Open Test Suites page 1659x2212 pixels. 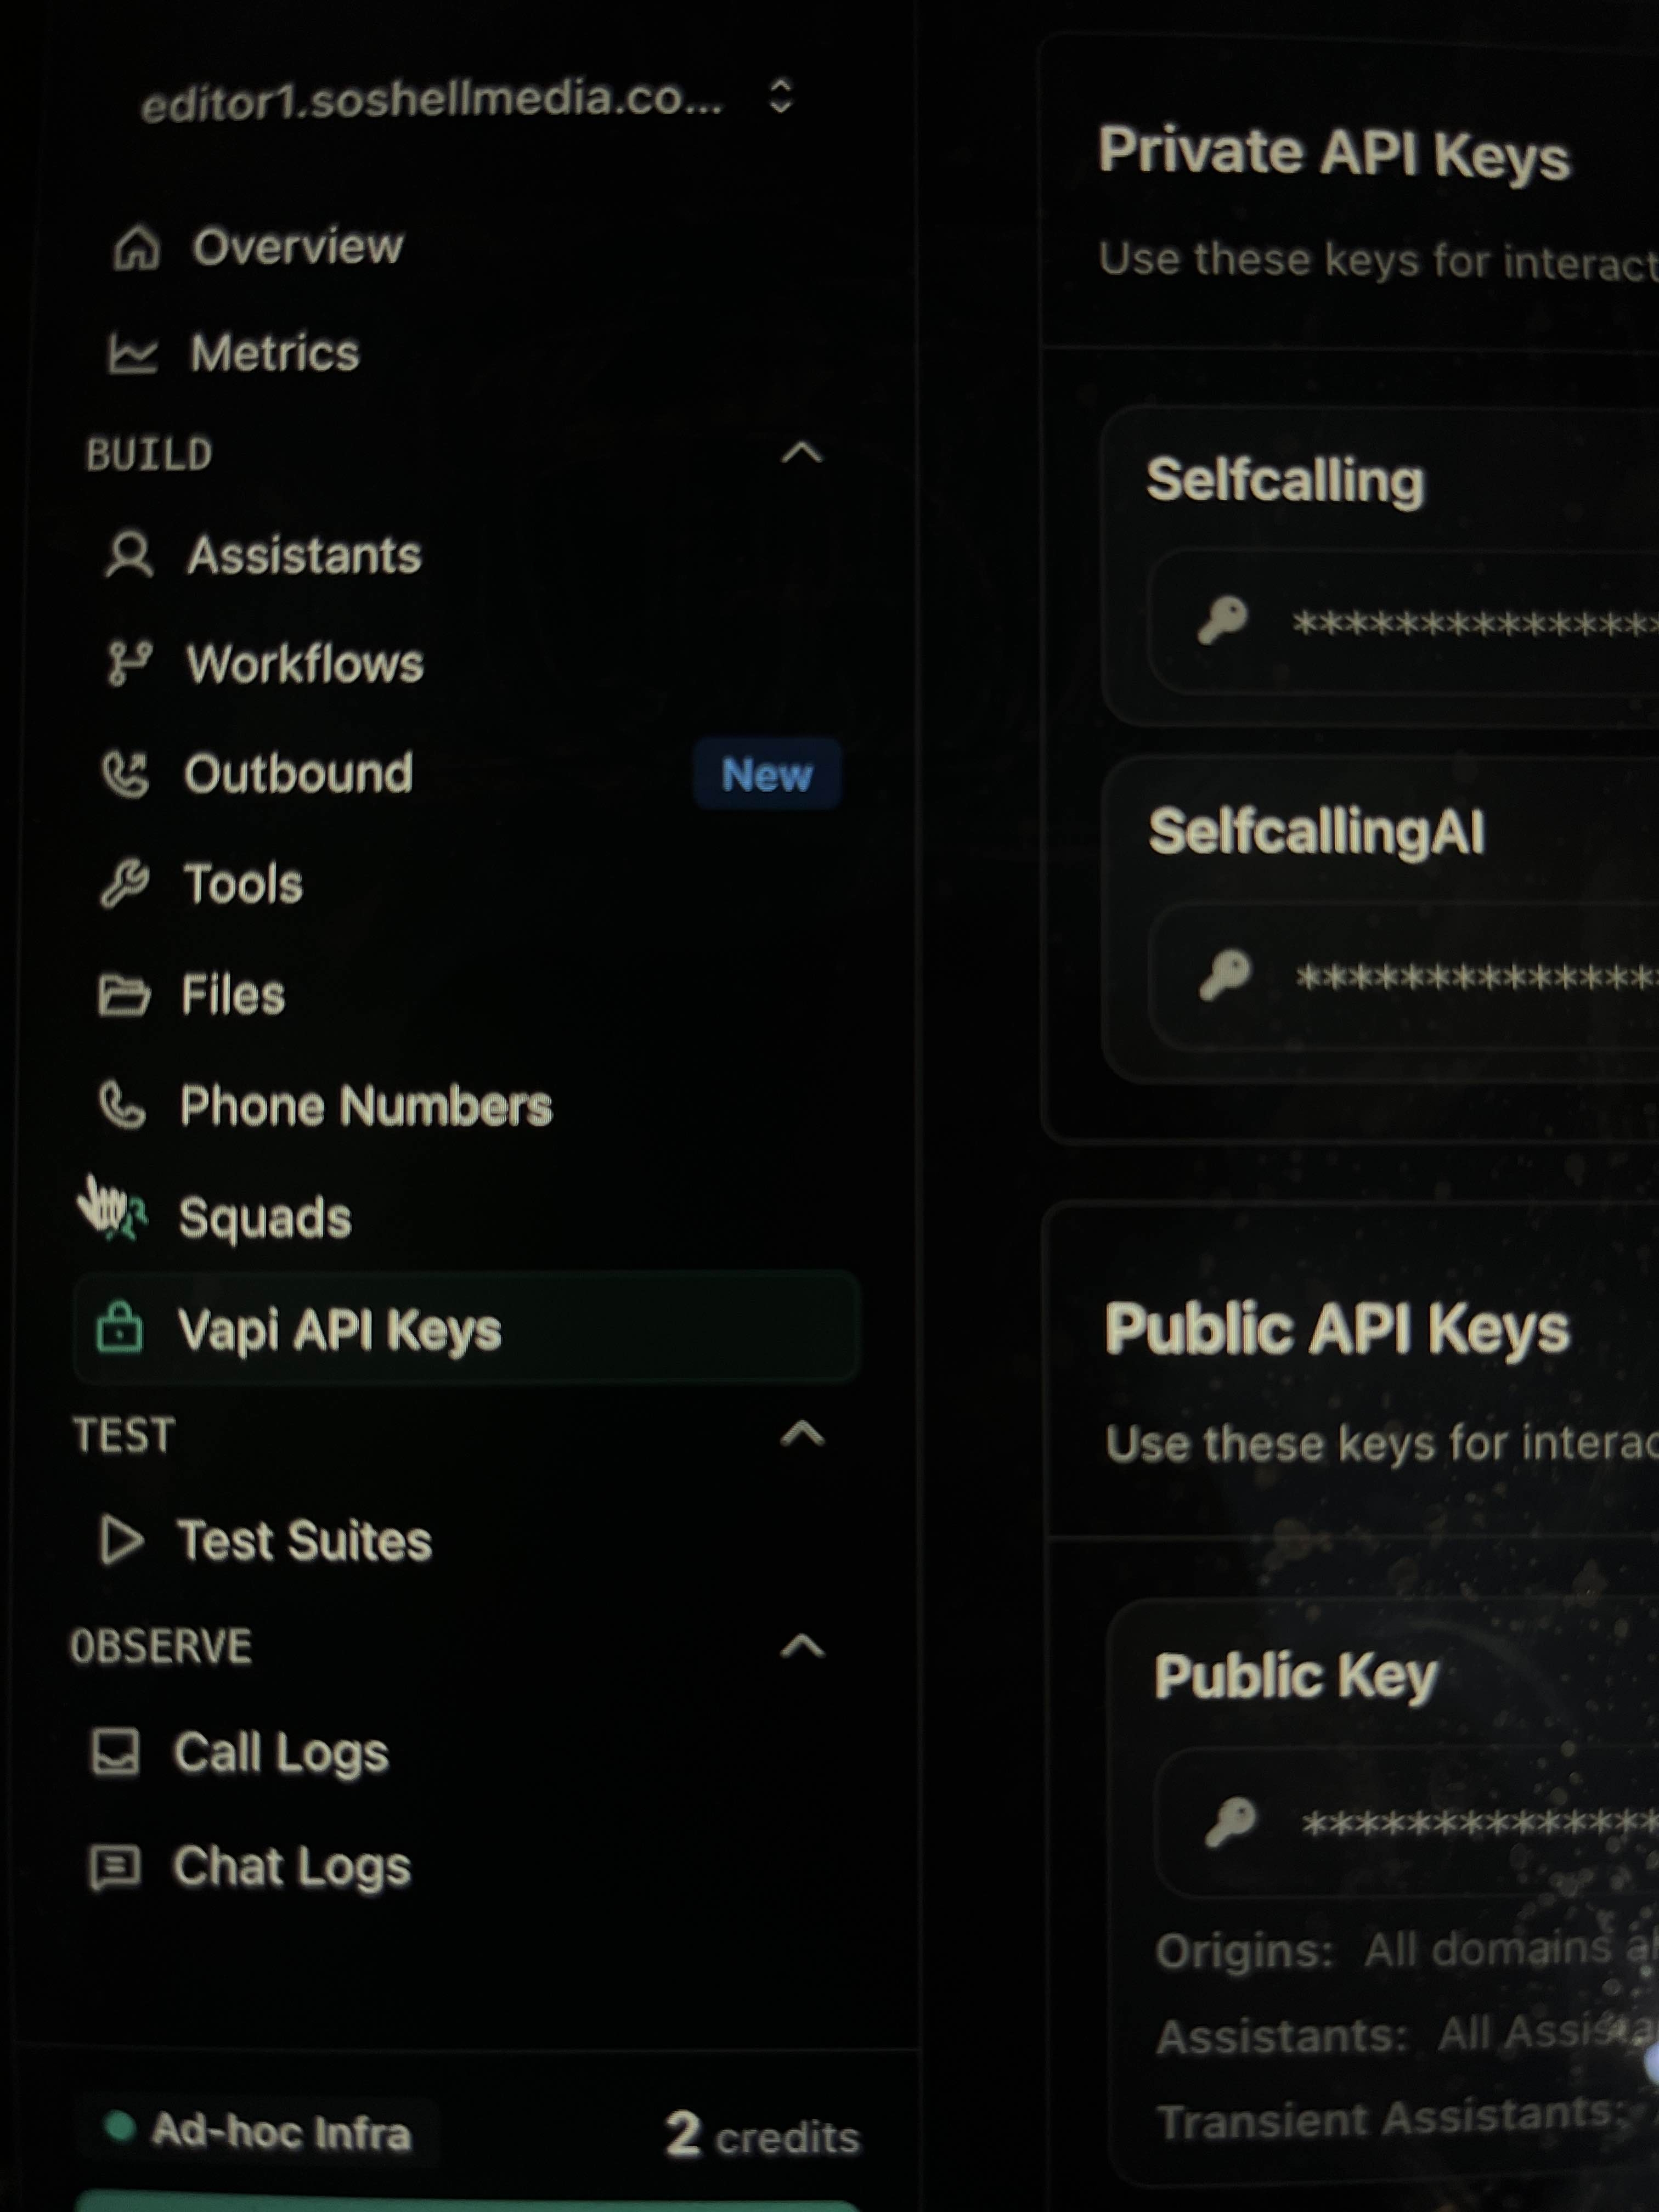tap(304, 1540)
